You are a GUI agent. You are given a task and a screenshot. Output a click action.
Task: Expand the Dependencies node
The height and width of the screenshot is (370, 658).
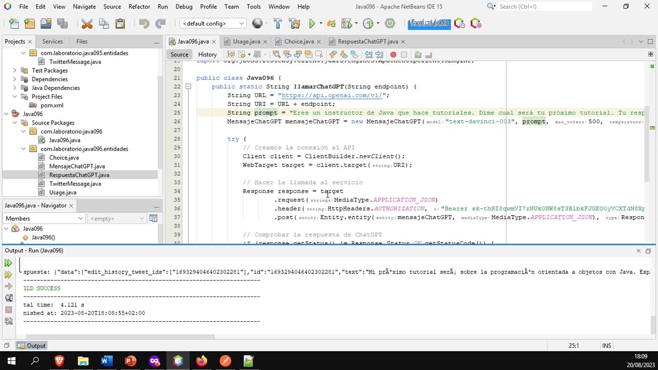(x=15, y=79)
